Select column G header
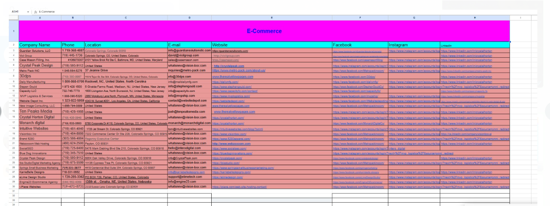Viewport: 550px width, 206px height. coord(414,17)
